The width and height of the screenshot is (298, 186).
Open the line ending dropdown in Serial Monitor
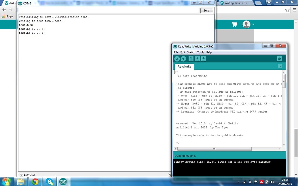[x=170, y=175]
